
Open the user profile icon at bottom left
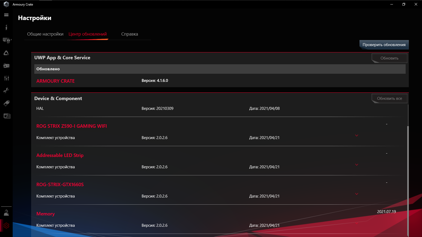coord(6,213)
